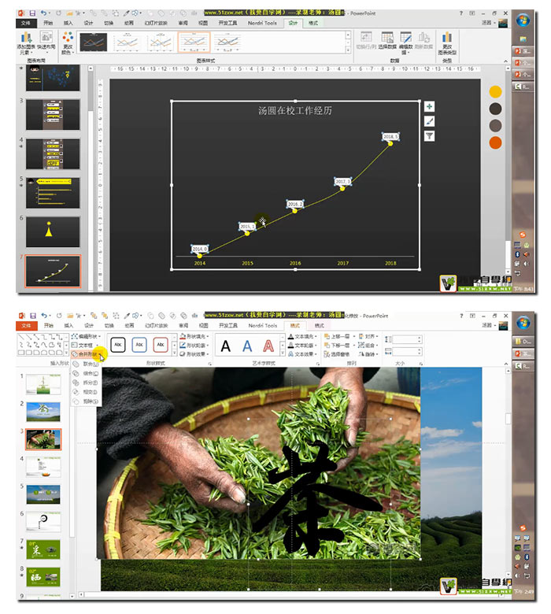Open Nordri Tools tab in chart window

[x=262, y=23]
